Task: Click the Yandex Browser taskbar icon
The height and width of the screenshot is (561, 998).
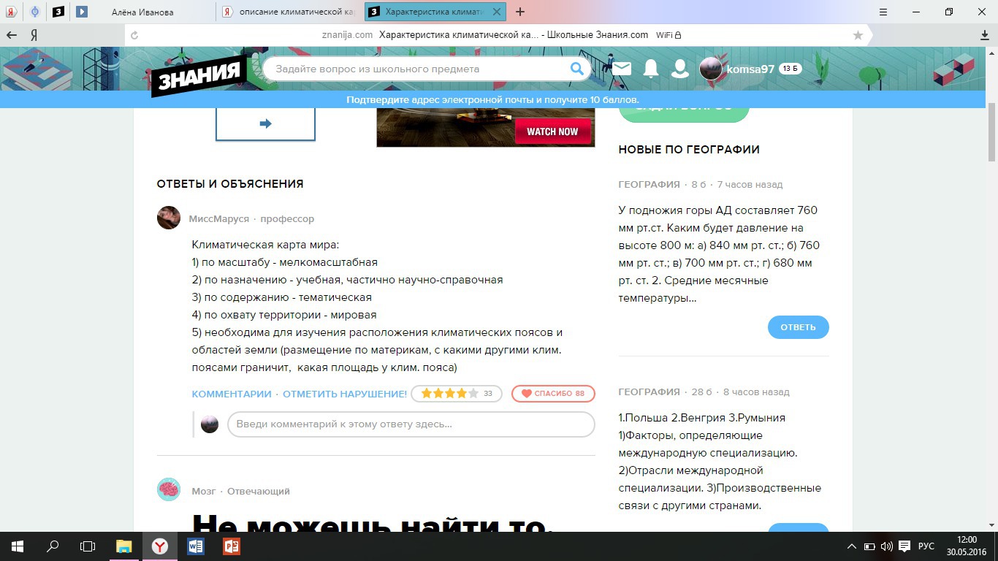Action: click(x=160, y=546)
